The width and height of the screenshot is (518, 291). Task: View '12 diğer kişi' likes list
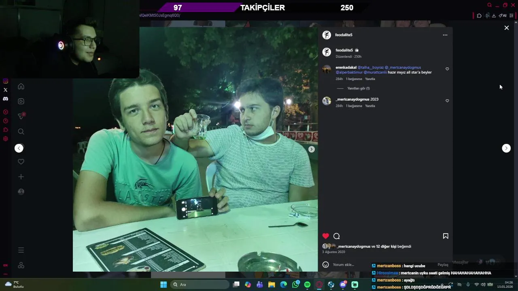click(x=386, y=247)
